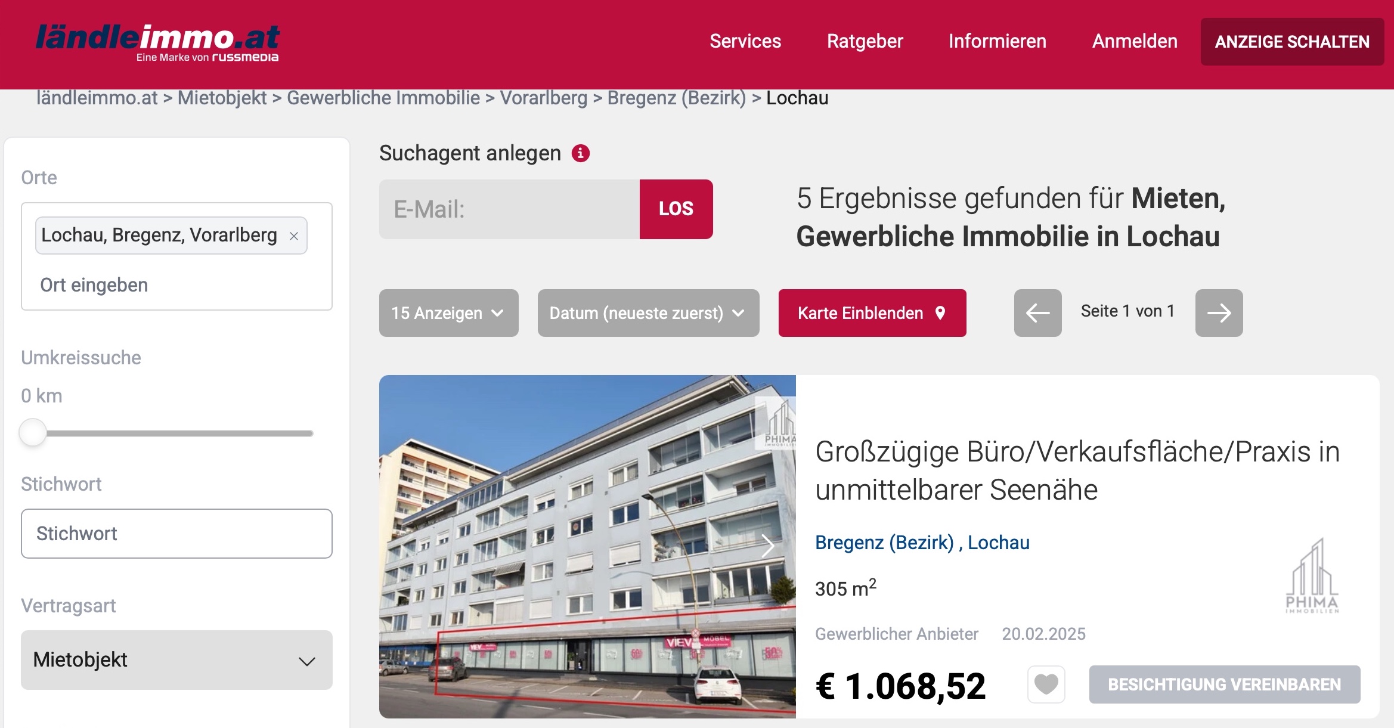This screenshot has width=1394, height=728.
Task: Click the Anmelden link
Action: (x=1135, y=41)
